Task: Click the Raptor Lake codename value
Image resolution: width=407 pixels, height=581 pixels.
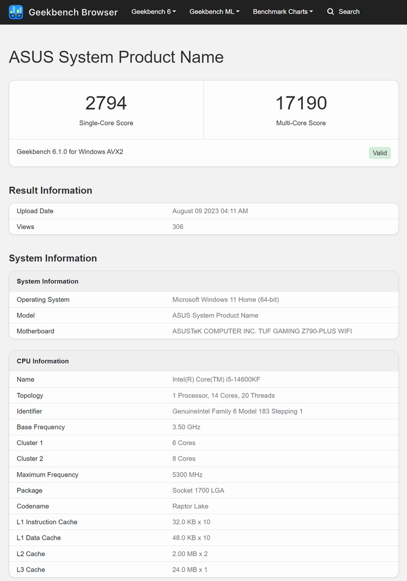Action: pos(191,506)
